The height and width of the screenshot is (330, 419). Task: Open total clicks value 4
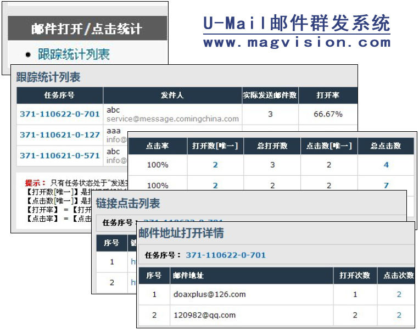pyautogui.click(x=386, y=165)
